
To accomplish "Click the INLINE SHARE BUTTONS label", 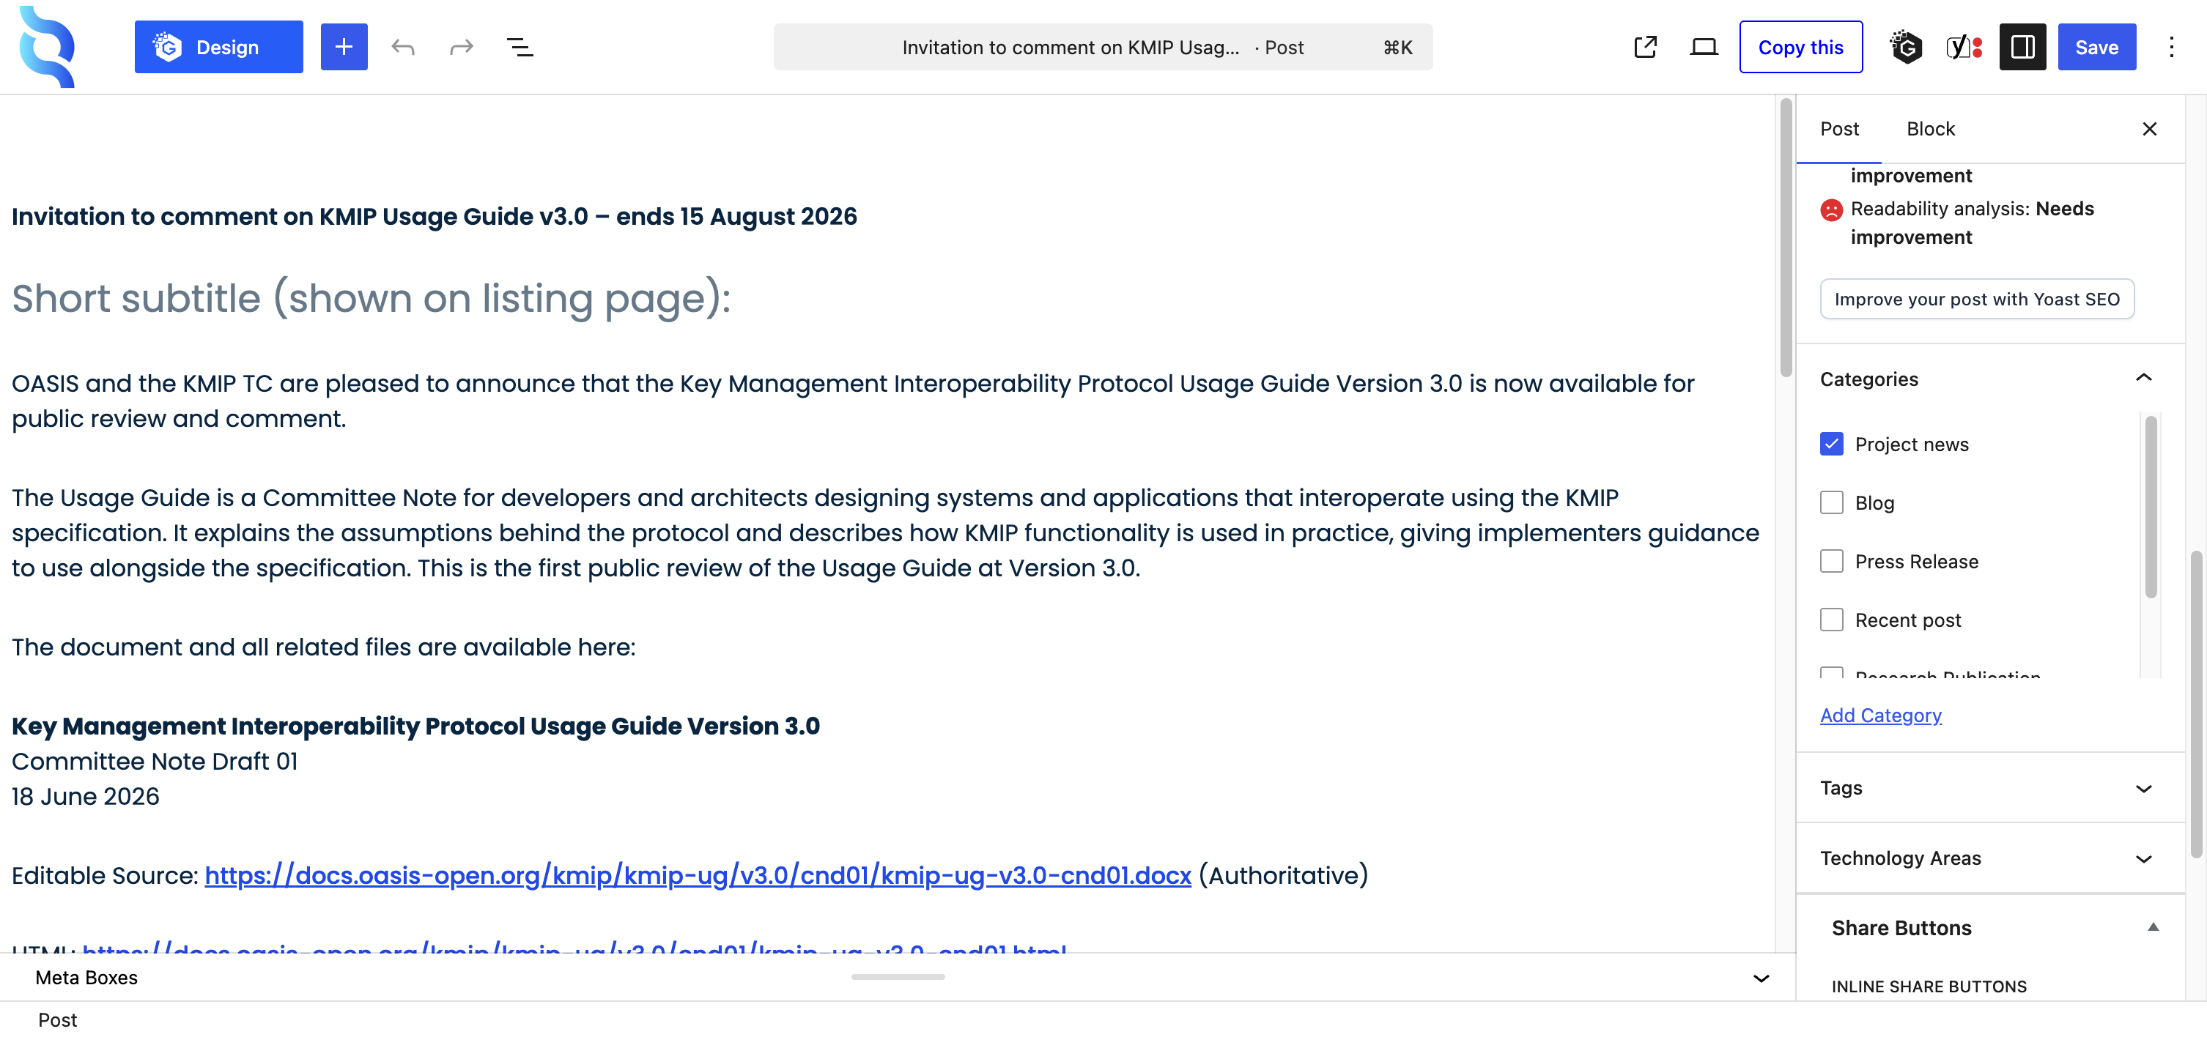I will [x=1929, y=986].
